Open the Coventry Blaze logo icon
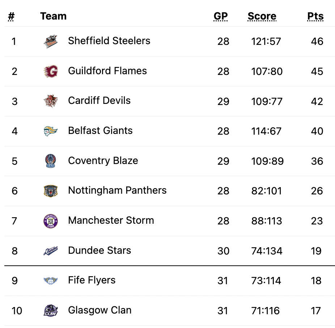Screen dimensions: 335x328 [x=51, y=161]
